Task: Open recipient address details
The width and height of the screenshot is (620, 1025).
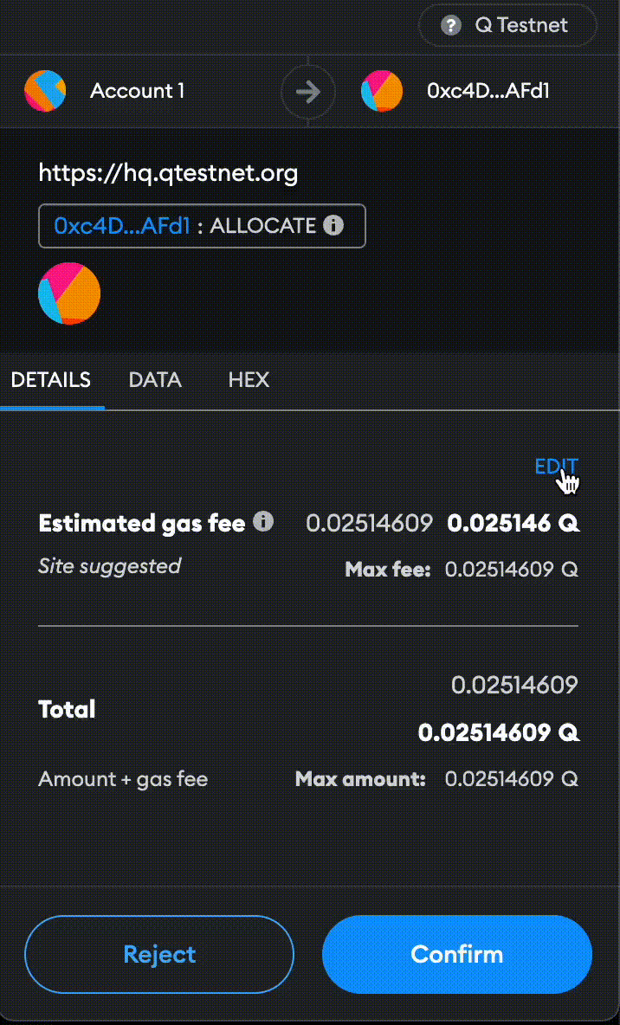Action: pyautogui.click(x=488, y=90)
